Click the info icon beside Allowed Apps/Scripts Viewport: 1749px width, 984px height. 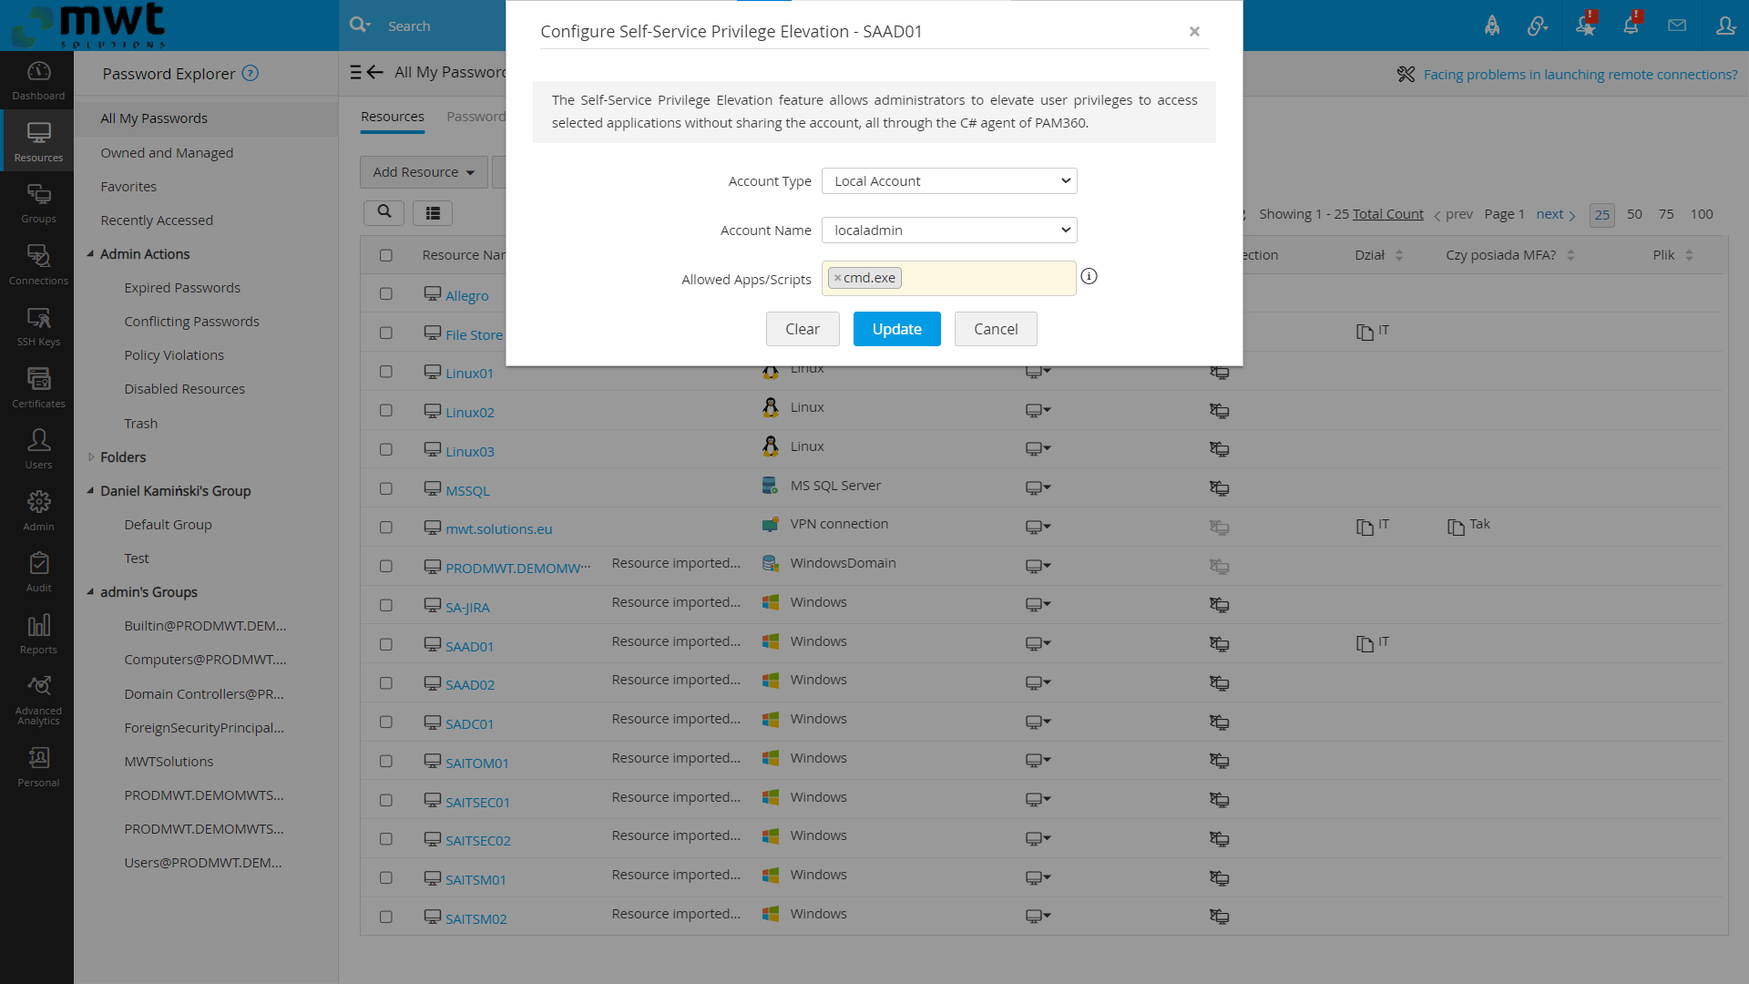click(x=1089, y=276)
